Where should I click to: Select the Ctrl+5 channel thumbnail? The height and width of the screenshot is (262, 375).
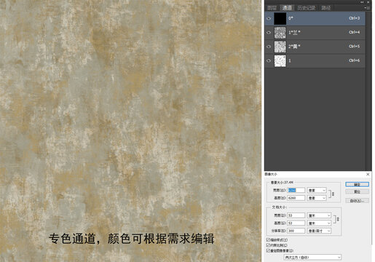[x=280, y=47]
